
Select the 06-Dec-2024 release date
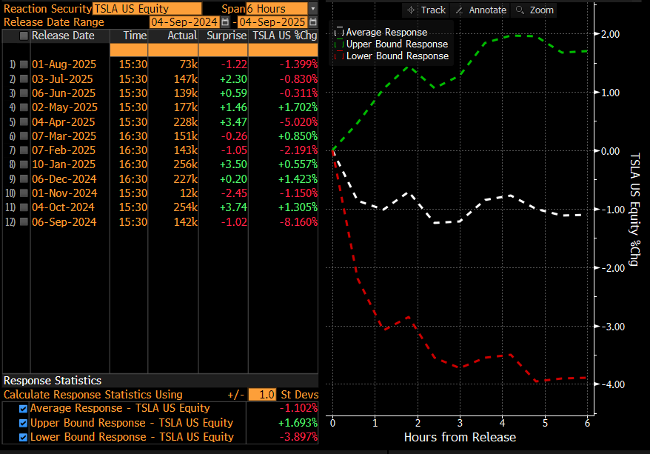click(64, 179)
